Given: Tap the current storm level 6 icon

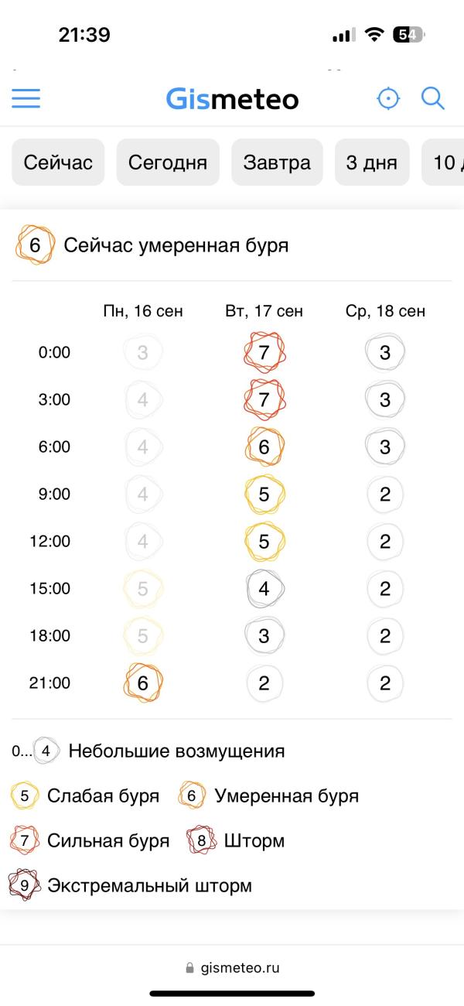Looking at the screenshot, I should click(x=35, y=245).
